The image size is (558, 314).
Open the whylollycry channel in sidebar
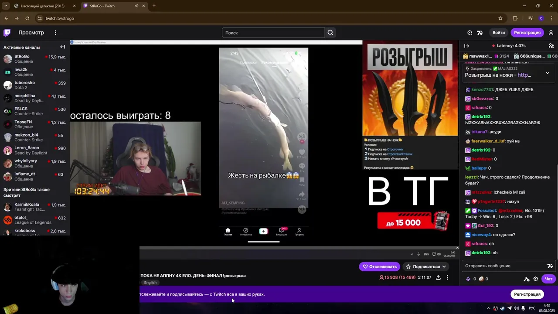[x=35, y=164]
